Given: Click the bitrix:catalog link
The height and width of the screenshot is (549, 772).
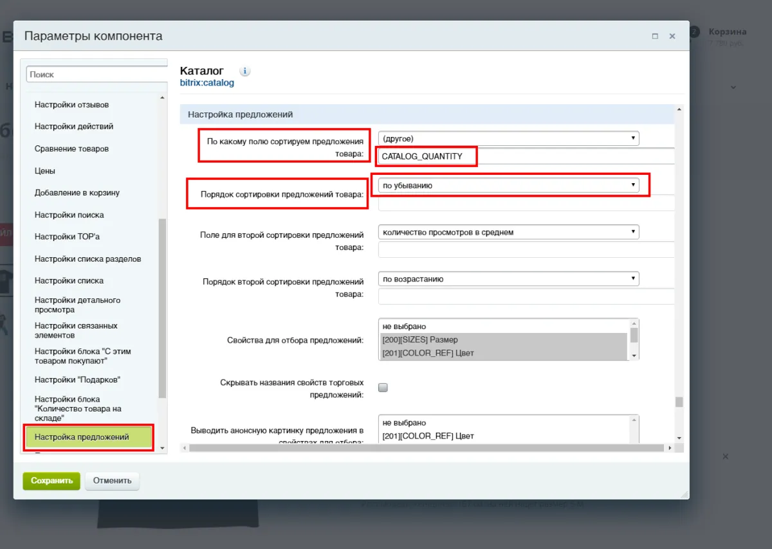Looking at the screenshot, I should coord(207,83).
